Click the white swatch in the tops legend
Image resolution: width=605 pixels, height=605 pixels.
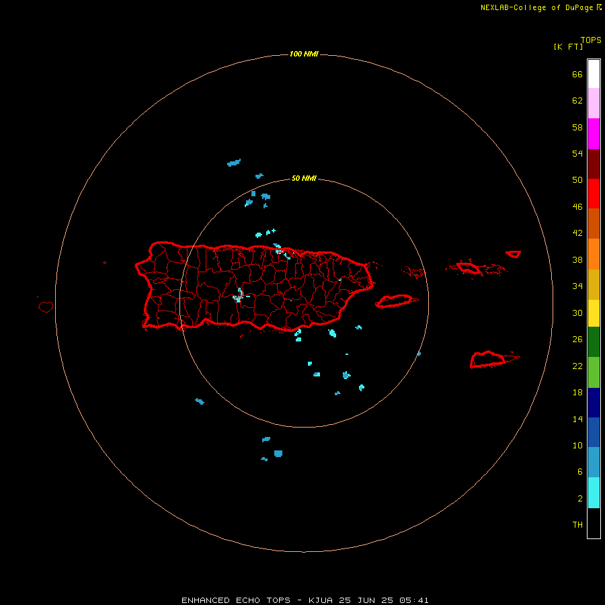click(x=594, y=74)
